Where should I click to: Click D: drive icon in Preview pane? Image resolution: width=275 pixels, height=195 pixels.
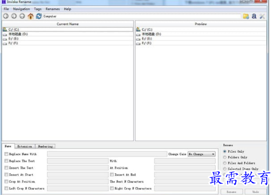(x=138, y=34)
